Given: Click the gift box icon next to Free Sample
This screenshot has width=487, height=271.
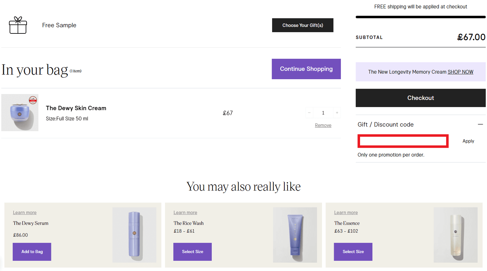Looking at the screenshot, I should click(x=18, y=25).
